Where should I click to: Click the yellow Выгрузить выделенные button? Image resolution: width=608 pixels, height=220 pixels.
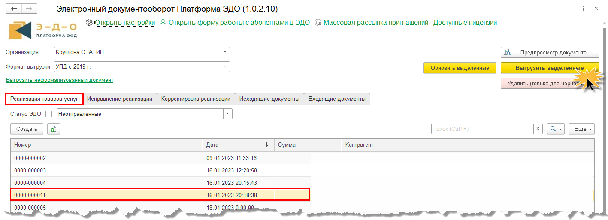point(550,68)
